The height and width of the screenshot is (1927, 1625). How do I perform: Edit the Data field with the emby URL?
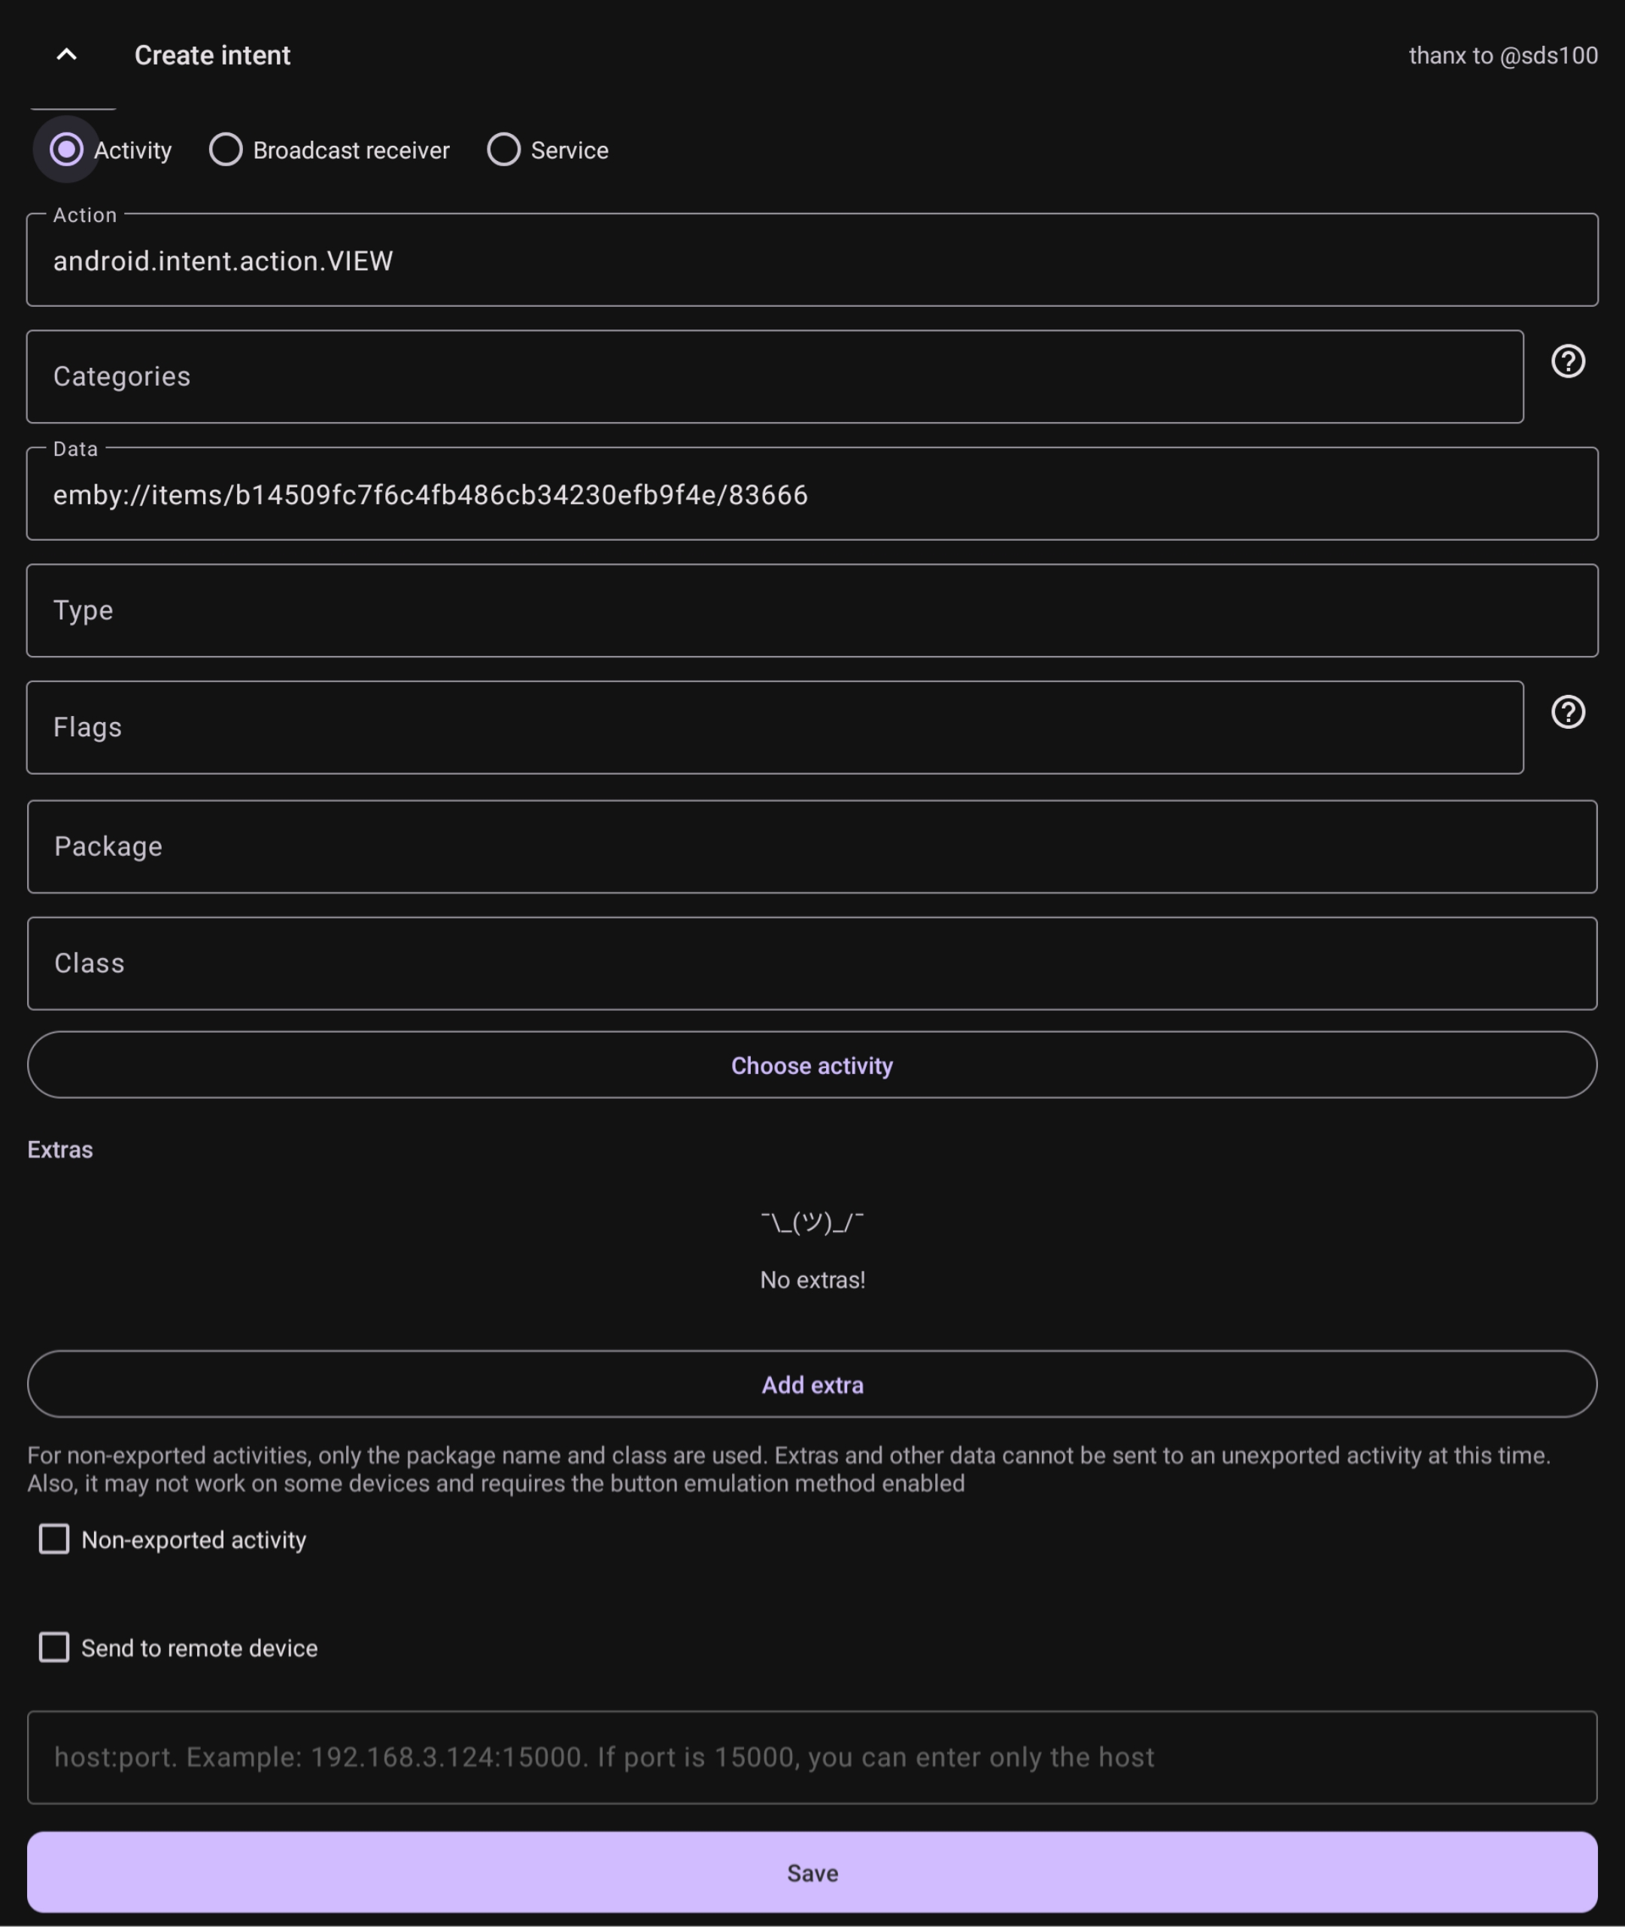tap(812, 495)
